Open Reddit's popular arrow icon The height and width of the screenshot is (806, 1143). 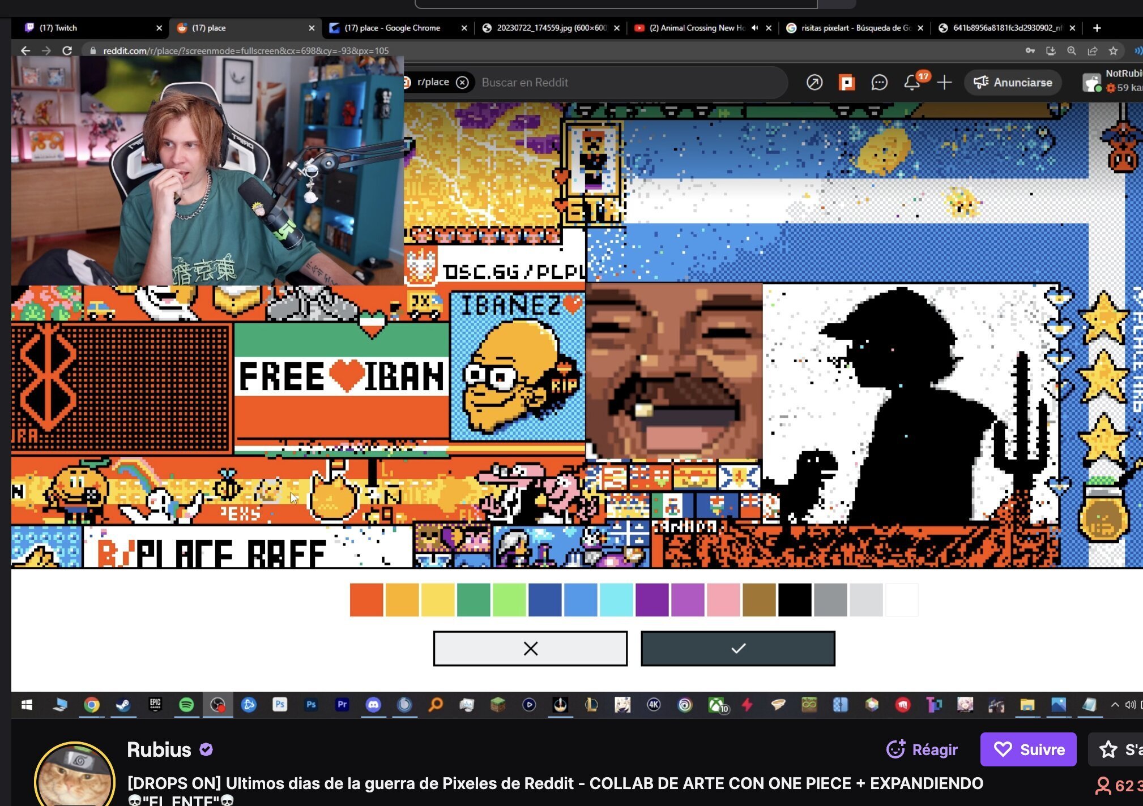(x=814, y=83)
